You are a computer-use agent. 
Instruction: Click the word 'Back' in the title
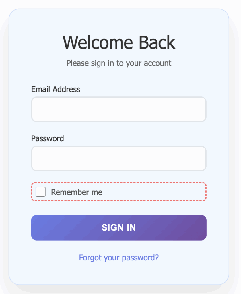(x=157, y=42)
